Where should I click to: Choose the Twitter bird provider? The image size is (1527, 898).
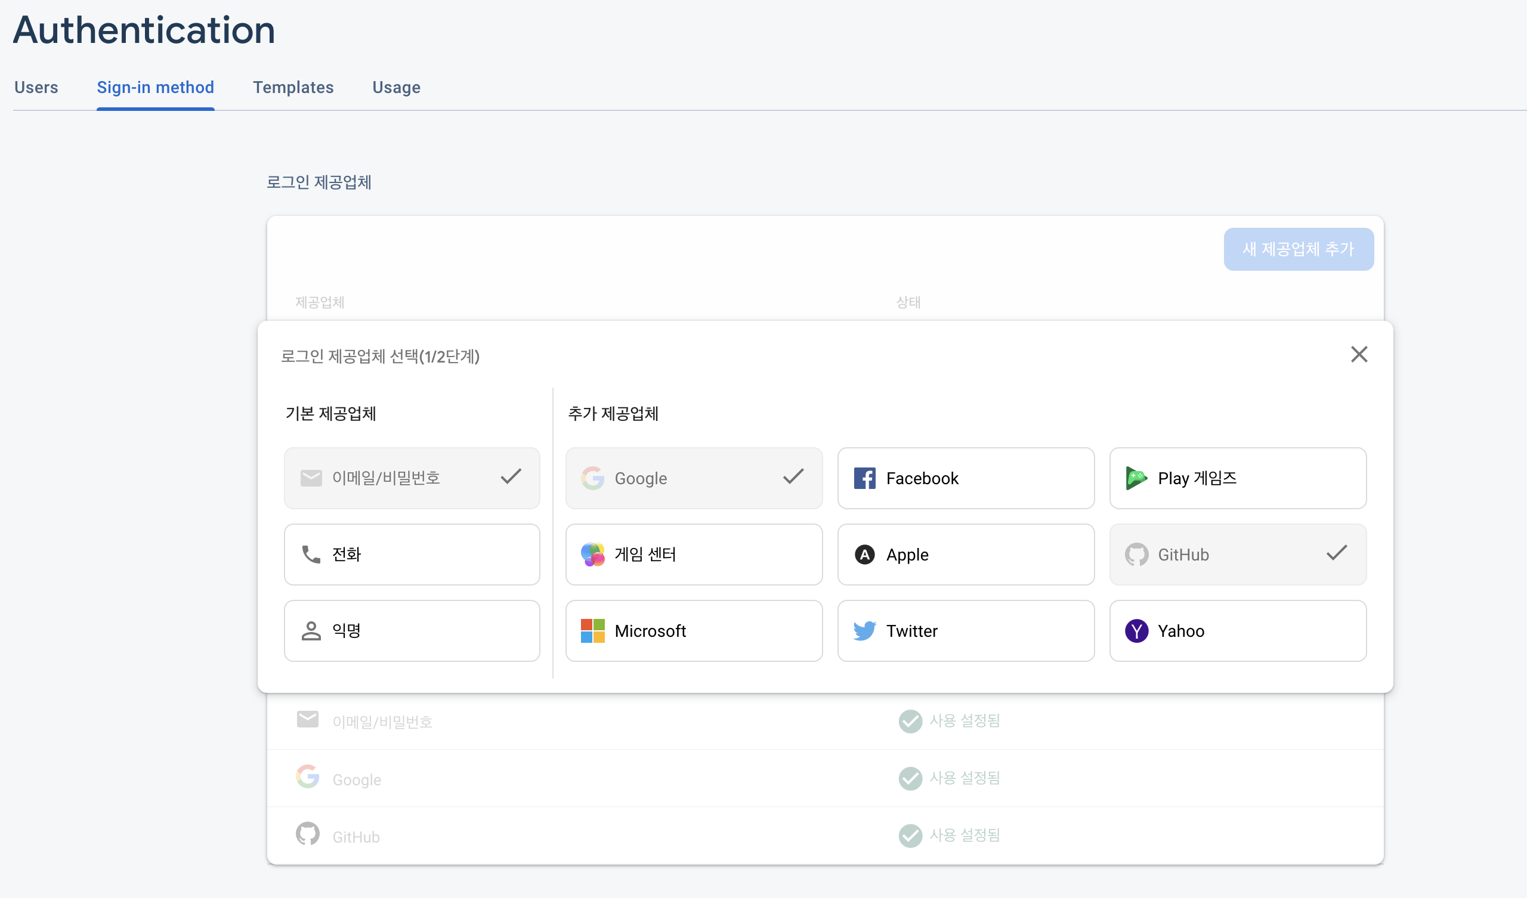[864, 631]
